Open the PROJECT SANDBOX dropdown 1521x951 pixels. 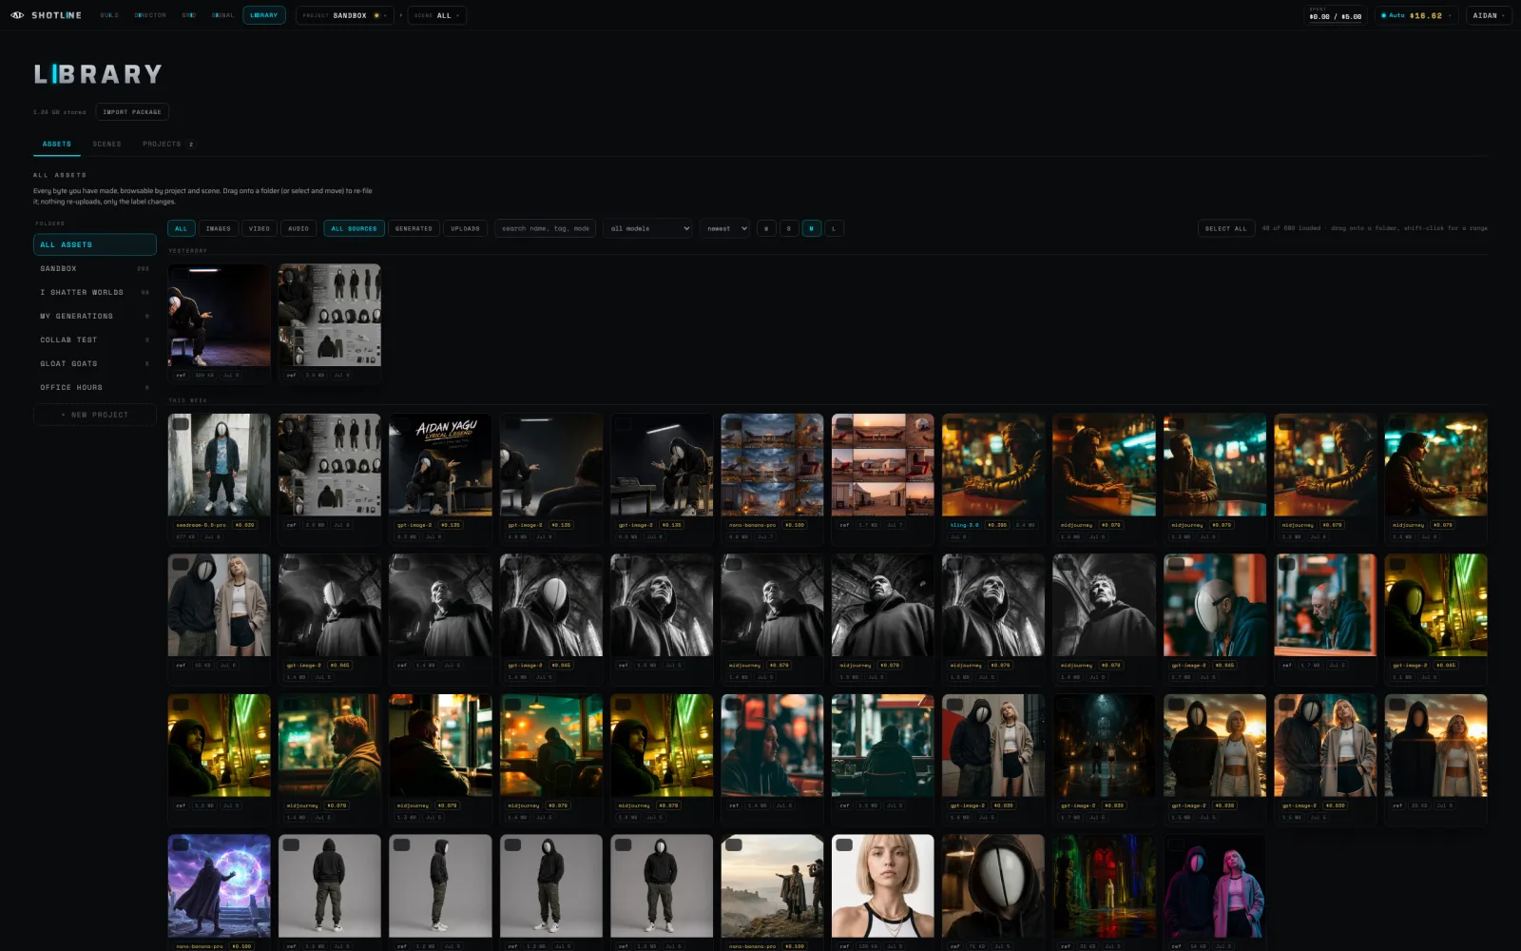click(345, 15)
